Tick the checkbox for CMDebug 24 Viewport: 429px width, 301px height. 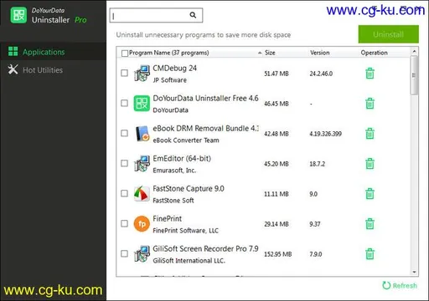coord(124,73)
